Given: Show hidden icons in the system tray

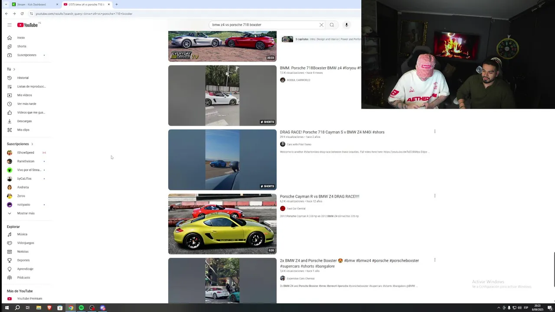Looking at the screenshot, I should pos(499,308).
